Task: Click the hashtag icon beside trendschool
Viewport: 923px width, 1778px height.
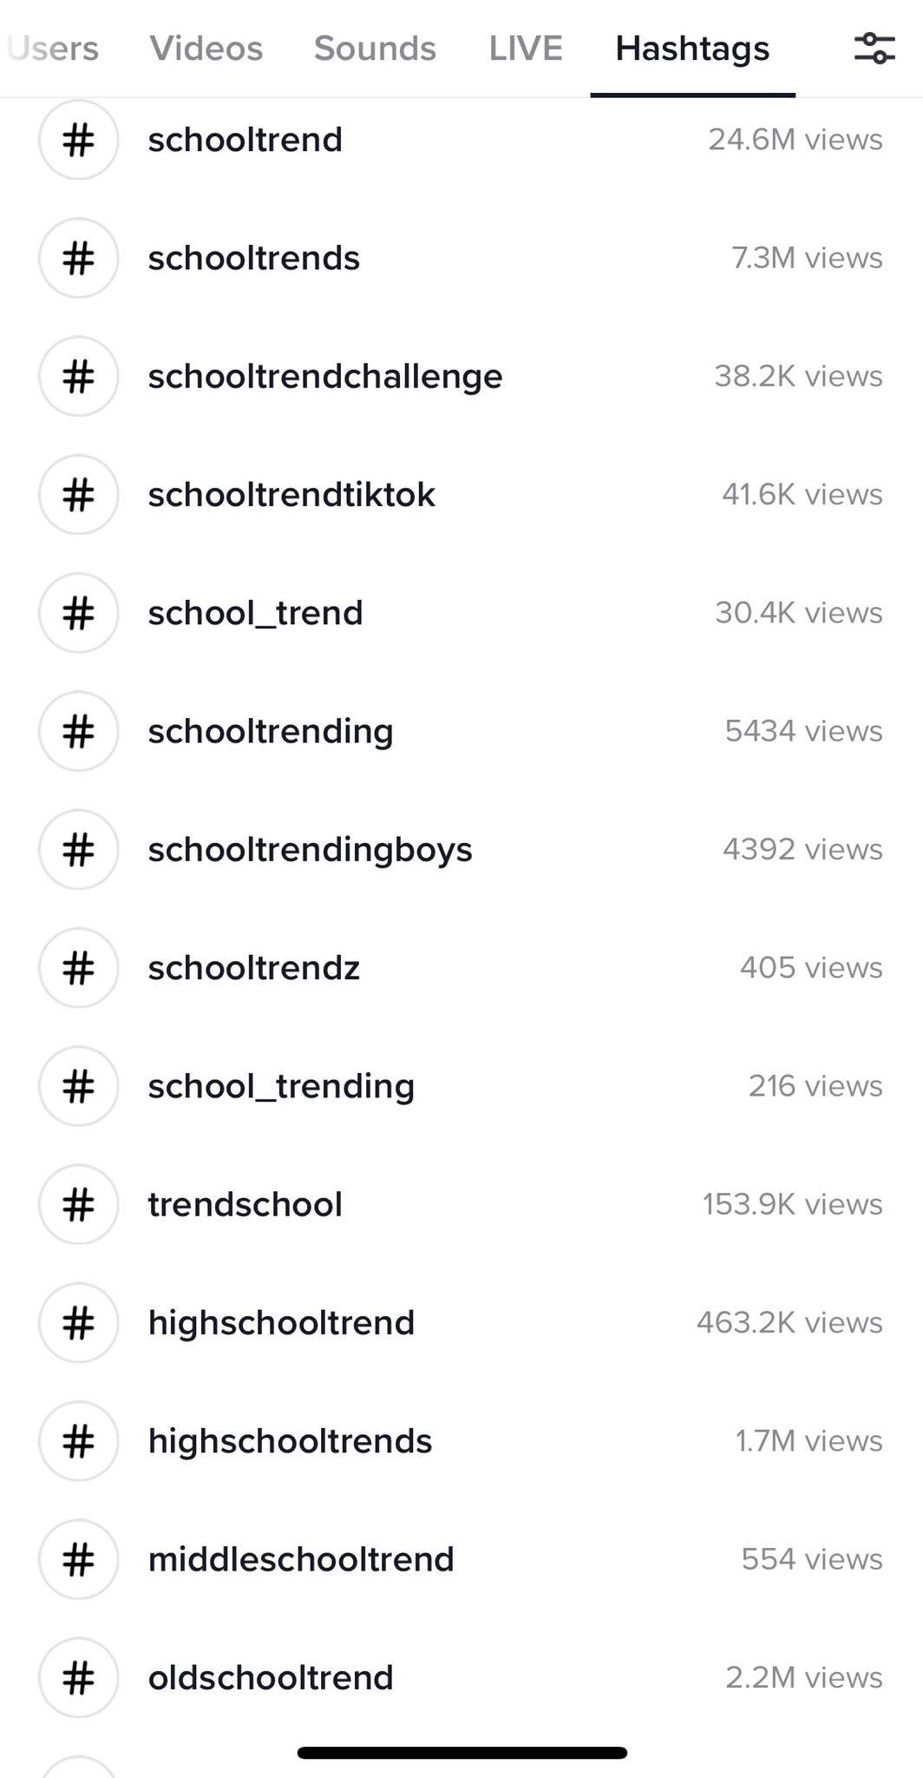Action: point(78,1204)
